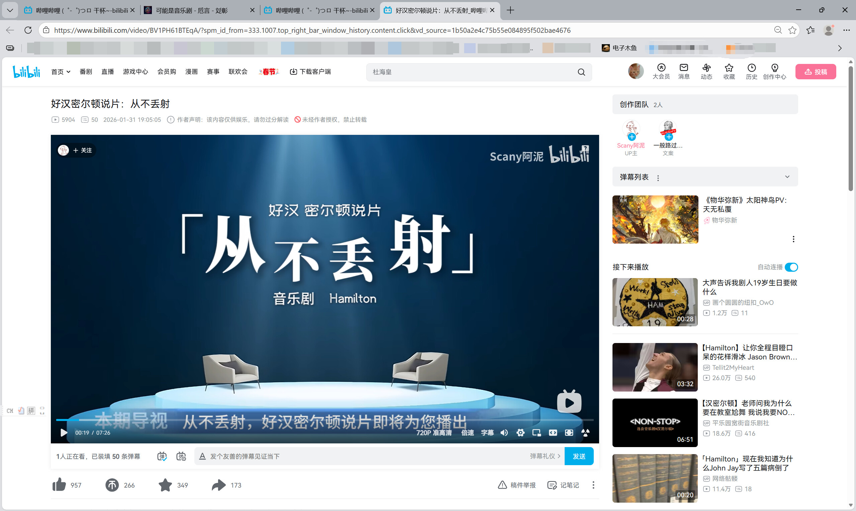Screen dimensions: 856x511
Task: Enter fullscreen mode on the player
Action: click(569, 432)
